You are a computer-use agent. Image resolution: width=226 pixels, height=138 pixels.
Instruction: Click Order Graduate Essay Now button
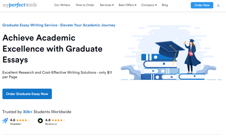click(x=27, y=94)
